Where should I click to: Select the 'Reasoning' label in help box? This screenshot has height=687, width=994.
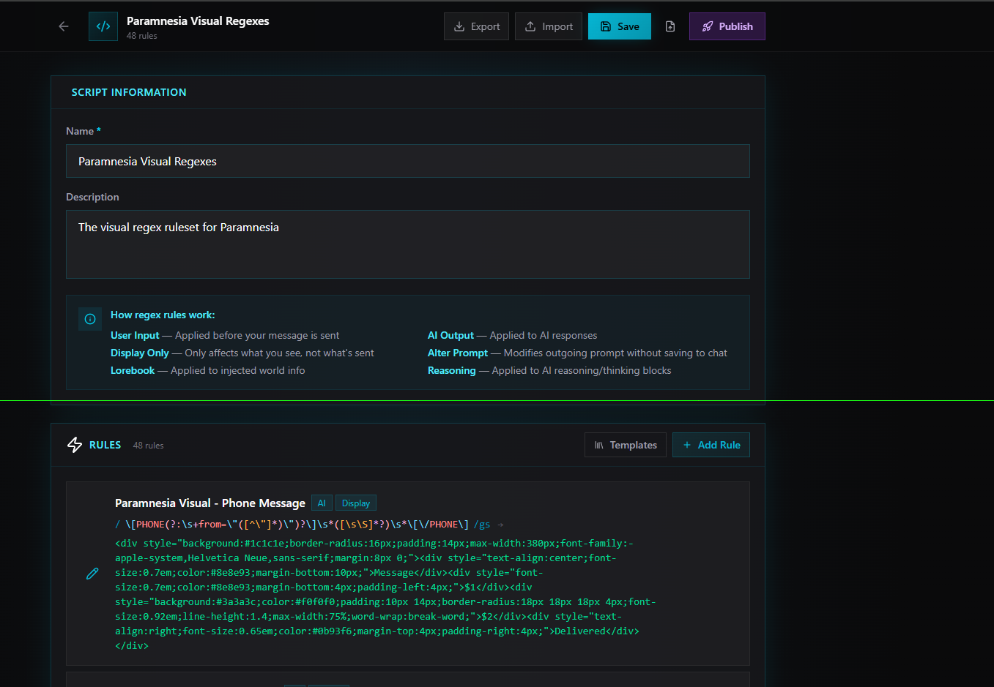coord(452,370)
